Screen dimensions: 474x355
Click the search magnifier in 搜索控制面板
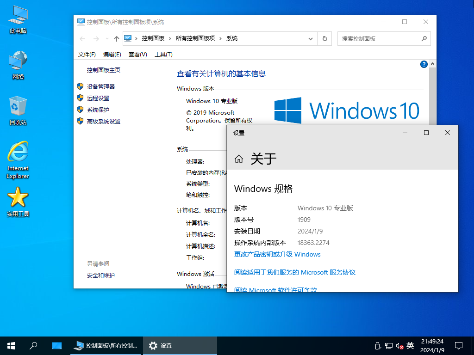[x=424, y=39]
